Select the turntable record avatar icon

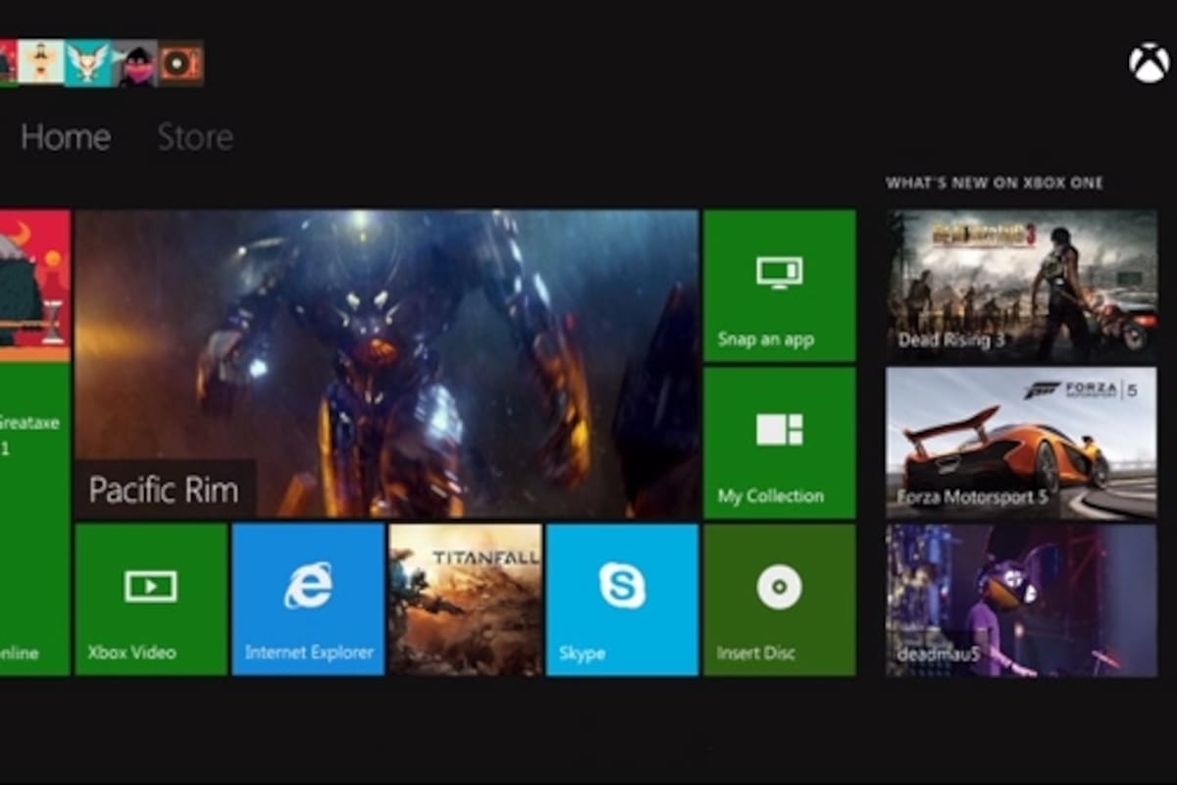point(181,63)
